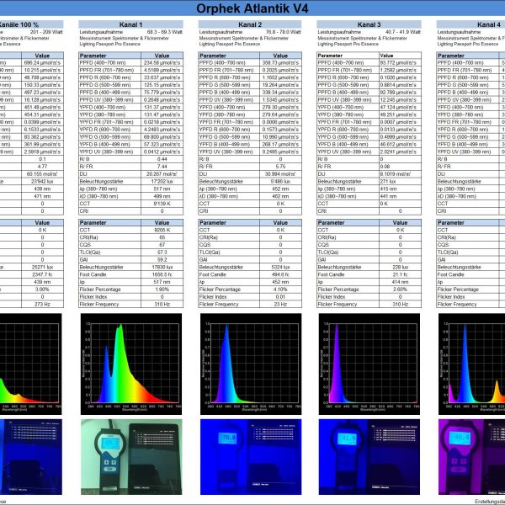Open the Kanal 3 meter photo

click(369, 457)
